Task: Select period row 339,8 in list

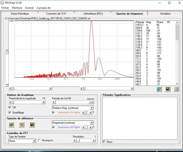Action: click(x=156, y=31)
